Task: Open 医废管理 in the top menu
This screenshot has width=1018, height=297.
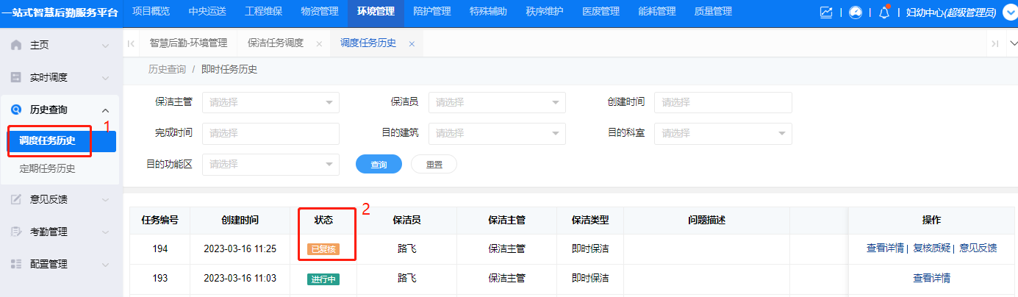Action: (x=601, y=11)
